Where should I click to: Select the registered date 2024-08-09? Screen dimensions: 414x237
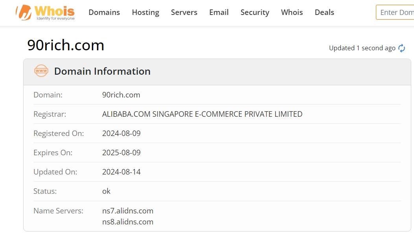[121, 133]
